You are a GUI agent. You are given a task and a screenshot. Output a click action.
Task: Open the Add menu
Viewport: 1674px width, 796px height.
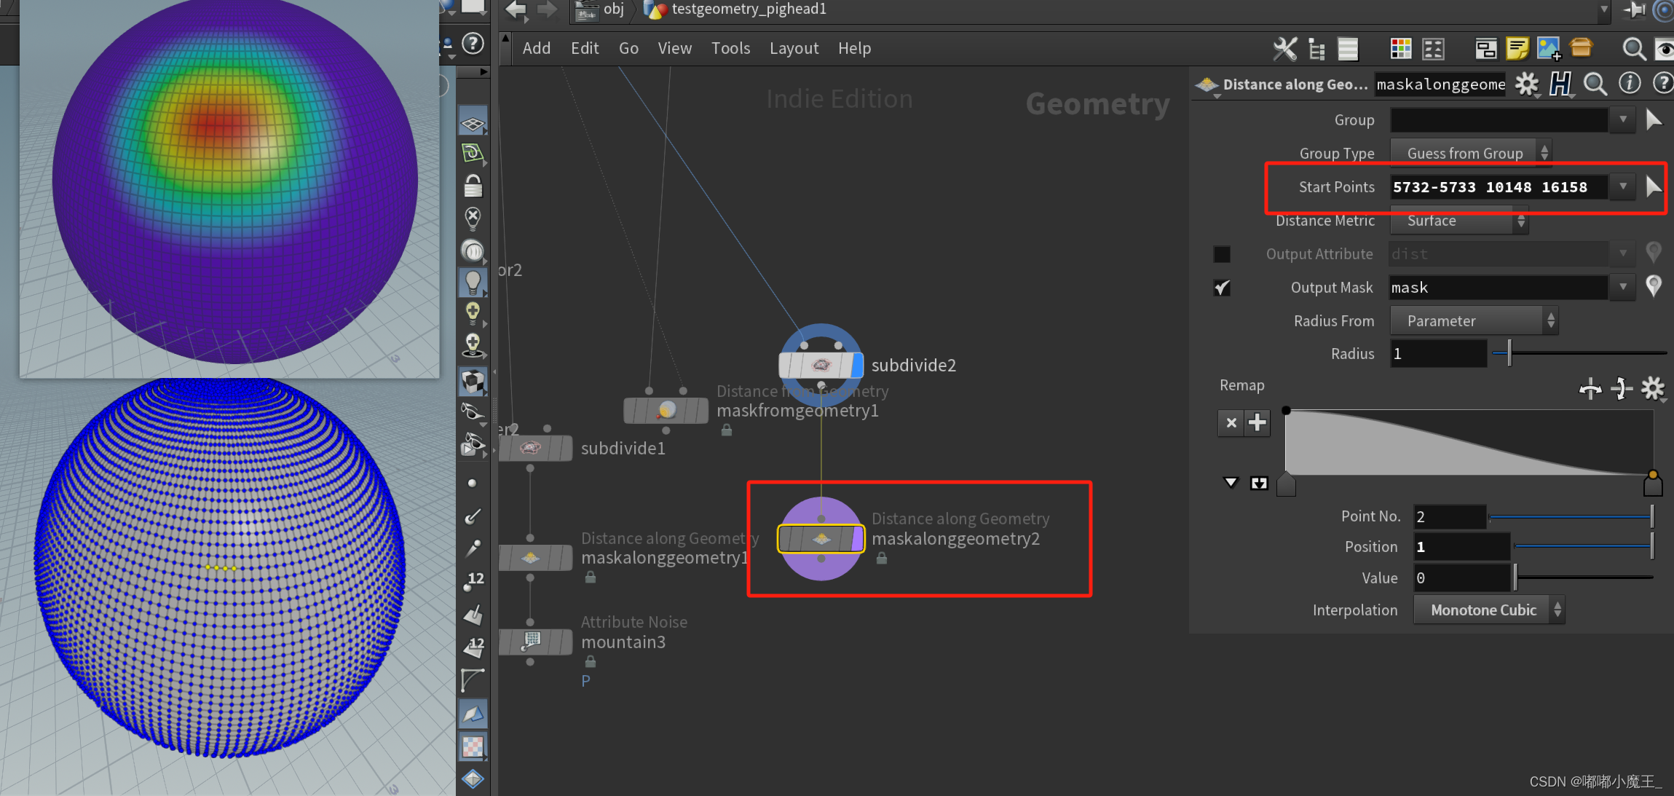coord(536,48)
